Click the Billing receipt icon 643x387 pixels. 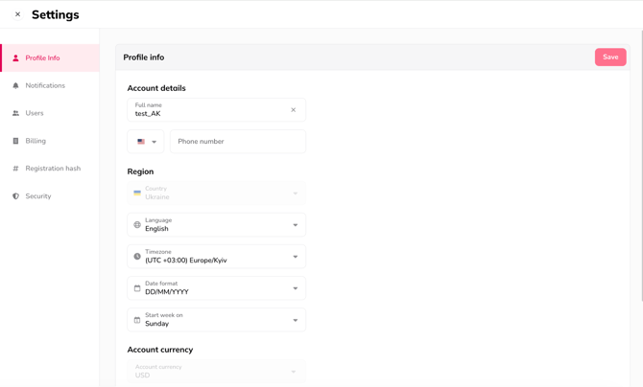click(15, 141)
